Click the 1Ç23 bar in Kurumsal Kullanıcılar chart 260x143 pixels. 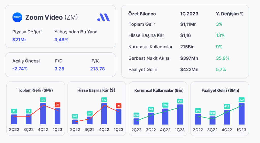(x=180, y=114)
